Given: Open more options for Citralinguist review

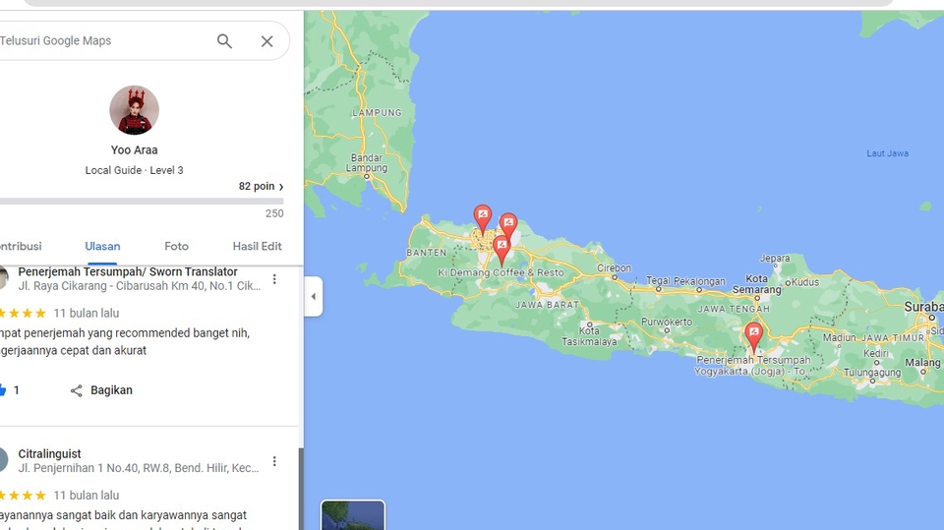Looking at the screenshot, I should pos(274,461).
